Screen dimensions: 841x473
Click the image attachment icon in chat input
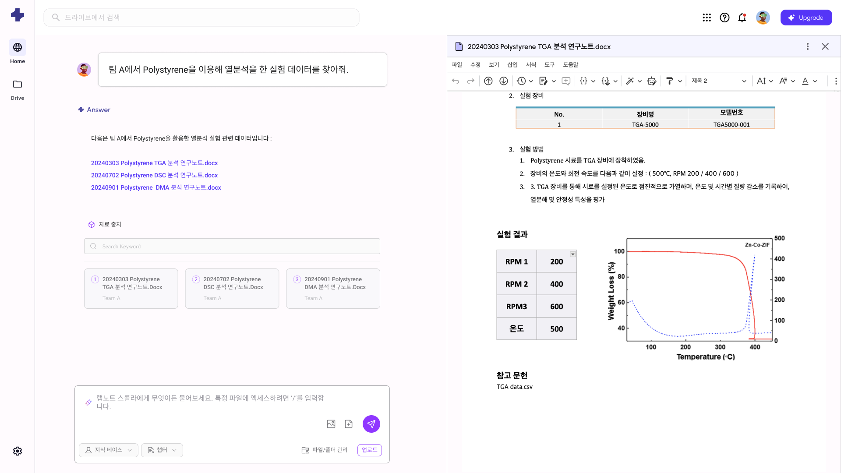[331, 424]
